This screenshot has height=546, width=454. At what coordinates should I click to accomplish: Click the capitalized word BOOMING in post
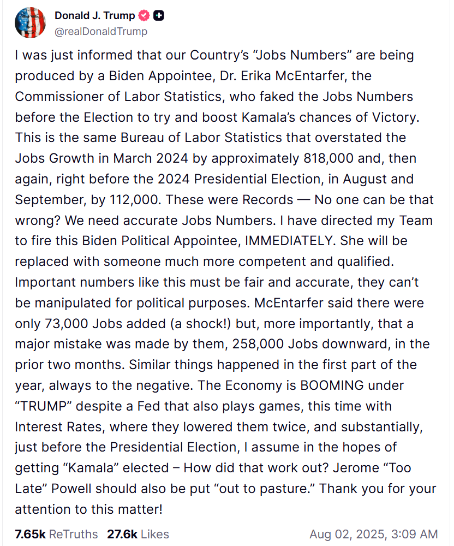click(332, 385)
